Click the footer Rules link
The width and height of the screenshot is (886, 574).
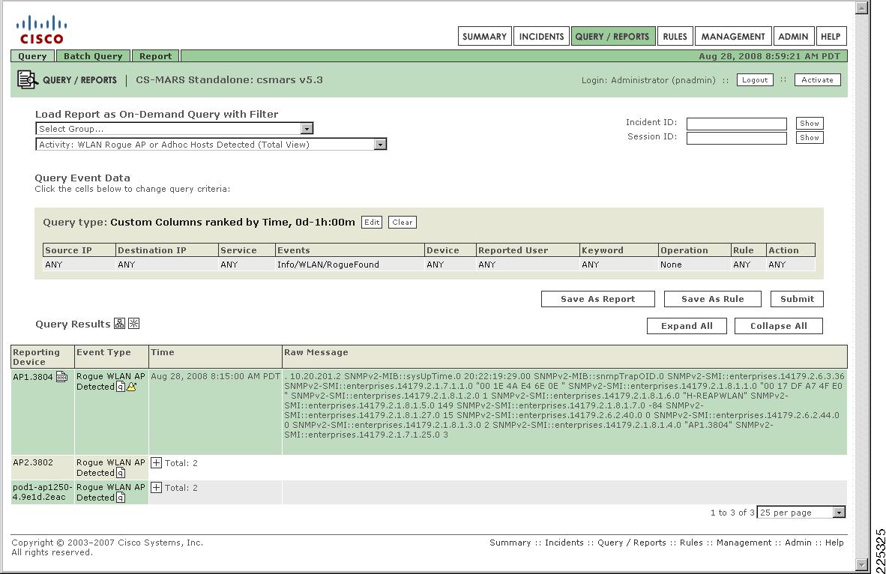pyautogui.click(x=691, y=543)
